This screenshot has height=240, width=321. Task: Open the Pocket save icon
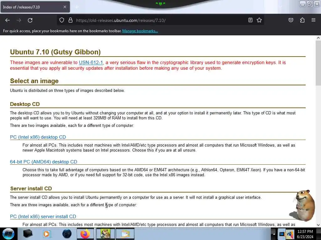(291, 20)
